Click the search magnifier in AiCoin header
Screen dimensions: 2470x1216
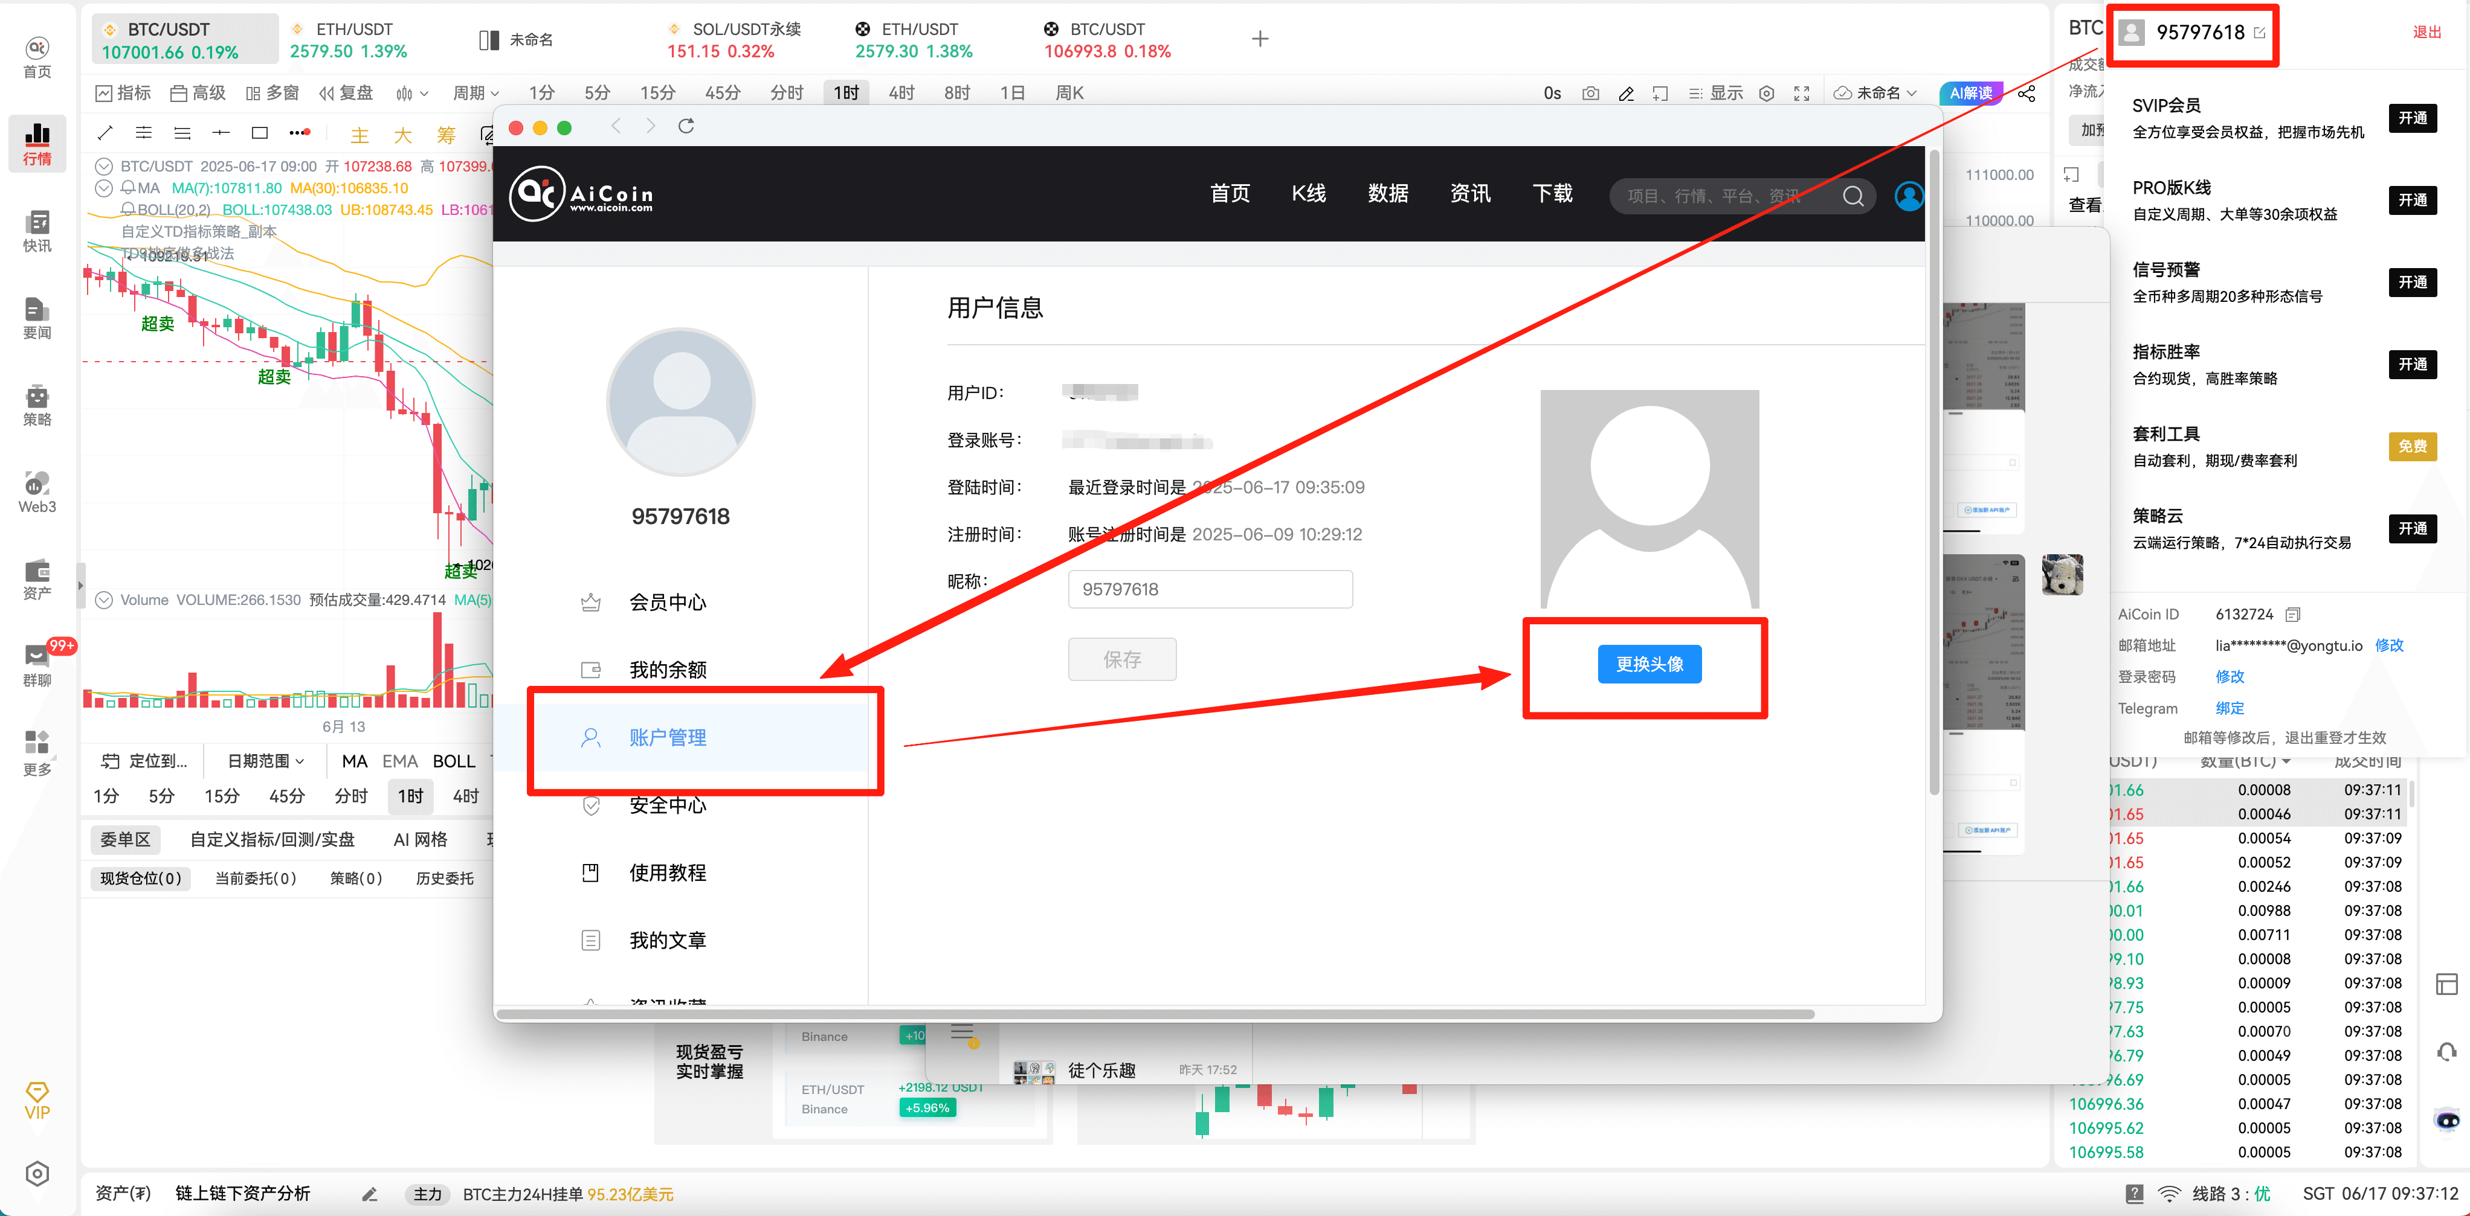[1854, 196]
